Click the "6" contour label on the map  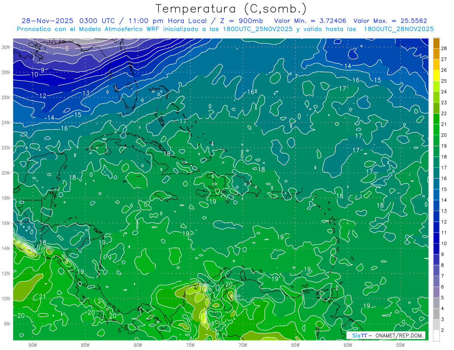click(67, 48)
